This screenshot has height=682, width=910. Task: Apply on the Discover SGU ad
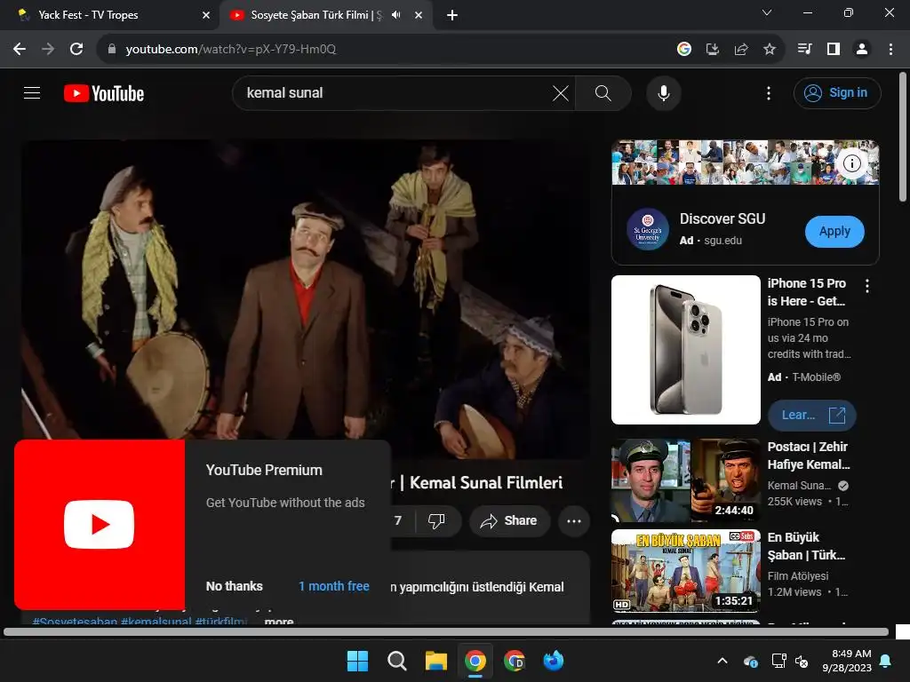coord(834,232)
